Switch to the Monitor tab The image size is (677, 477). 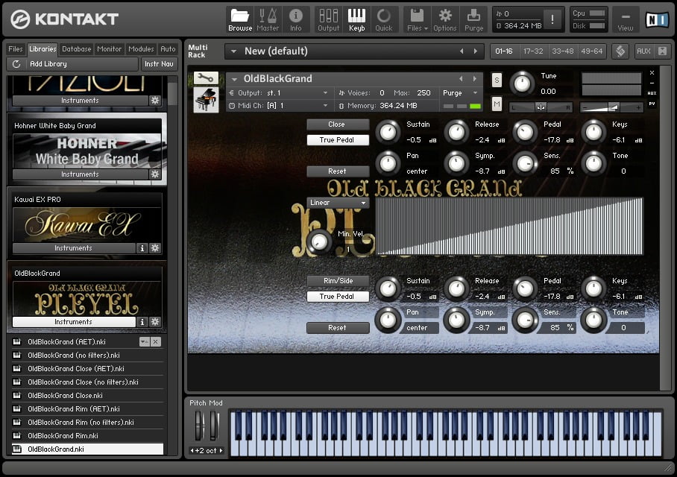click(x=110, y=48)
